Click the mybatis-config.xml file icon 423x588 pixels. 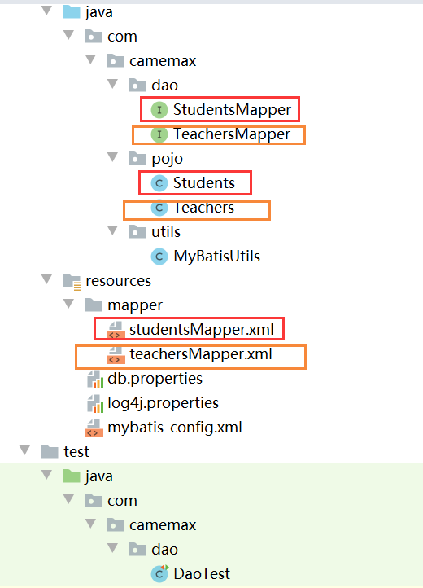coord(94,428)
